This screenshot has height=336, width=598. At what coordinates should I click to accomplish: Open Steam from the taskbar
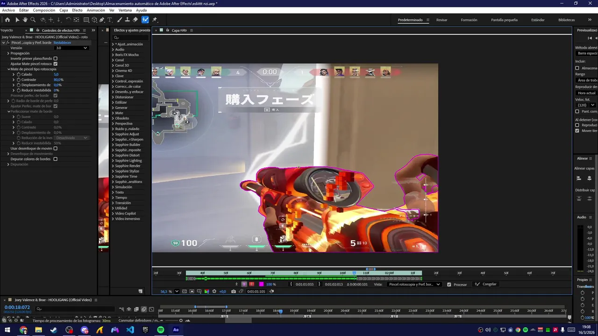(x=53, y=330)
